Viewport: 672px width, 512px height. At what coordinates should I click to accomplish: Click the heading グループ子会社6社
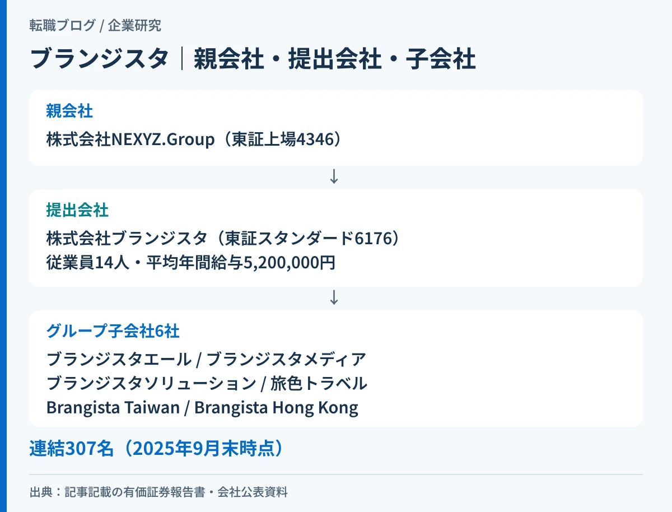tap(113, 332)
